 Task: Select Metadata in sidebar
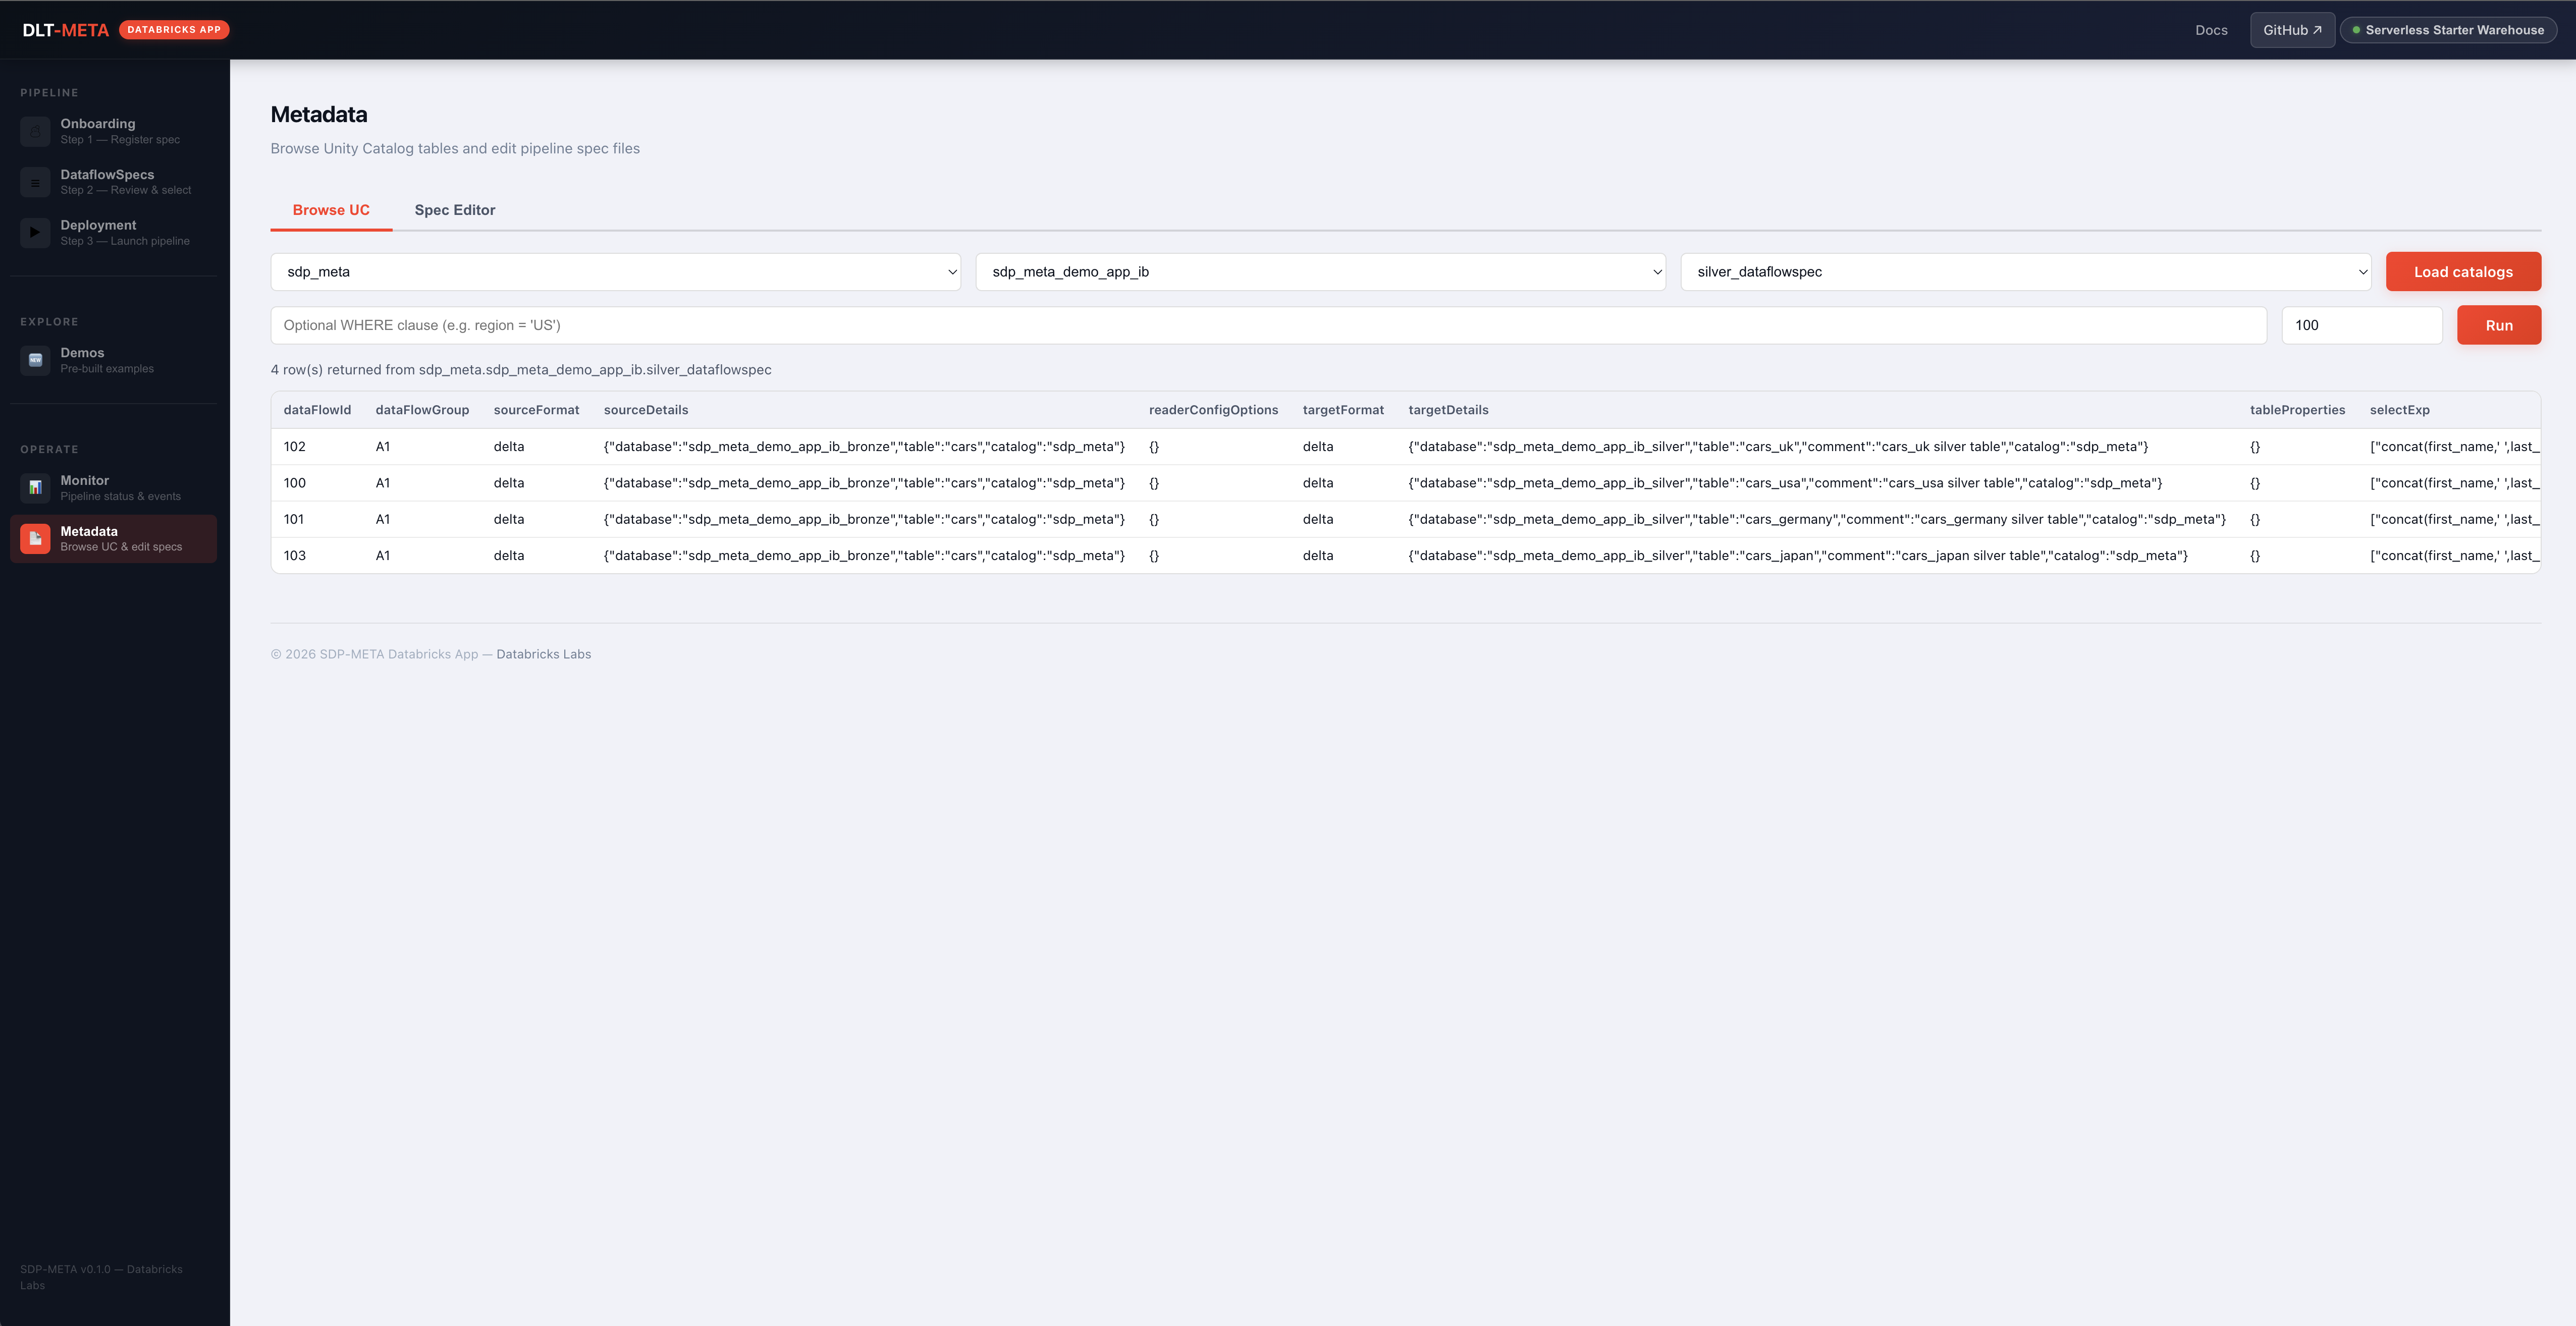point(113,539)
